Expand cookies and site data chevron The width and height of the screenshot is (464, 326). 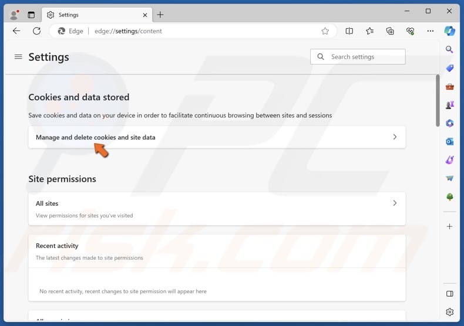click(x=395, y=137)
